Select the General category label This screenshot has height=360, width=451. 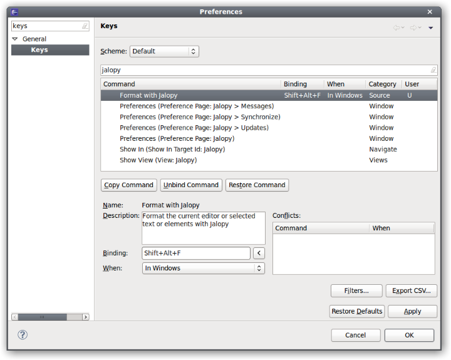[x=34, y=39]
